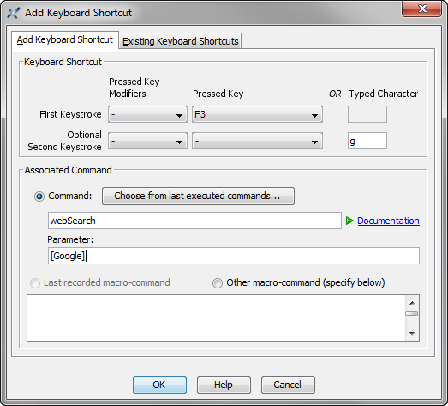This screenshot has width=448, height=406.
Task: Open the Existing Keyboard Shortcuts tab
Action: coord(180,41)
